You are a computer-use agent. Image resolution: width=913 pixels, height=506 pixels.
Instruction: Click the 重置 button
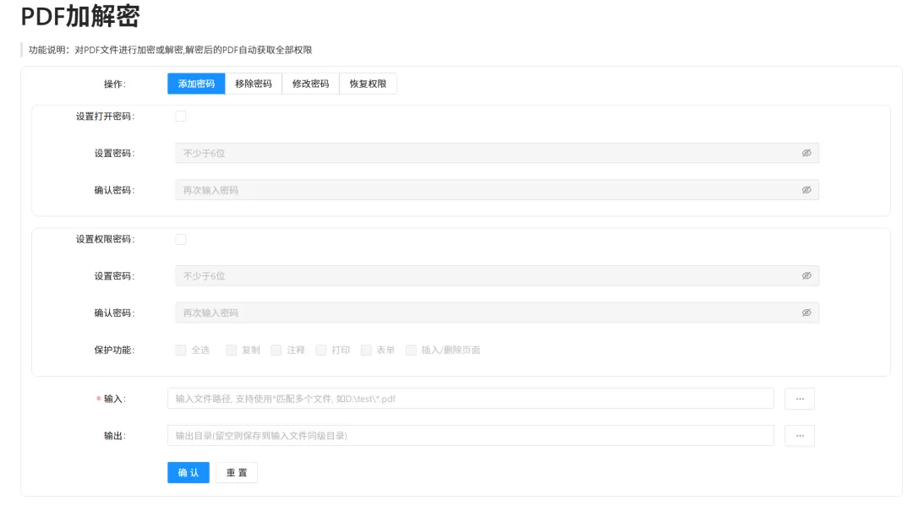(x=237, y=473)
